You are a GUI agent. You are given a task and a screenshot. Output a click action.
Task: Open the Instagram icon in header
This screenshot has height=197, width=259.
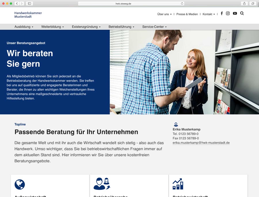pyautogui.click(x=228, y=14)
